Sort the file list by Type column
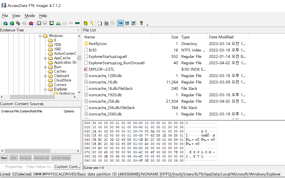The width and height of the screenshot is (285, 178). click(194, 37)
